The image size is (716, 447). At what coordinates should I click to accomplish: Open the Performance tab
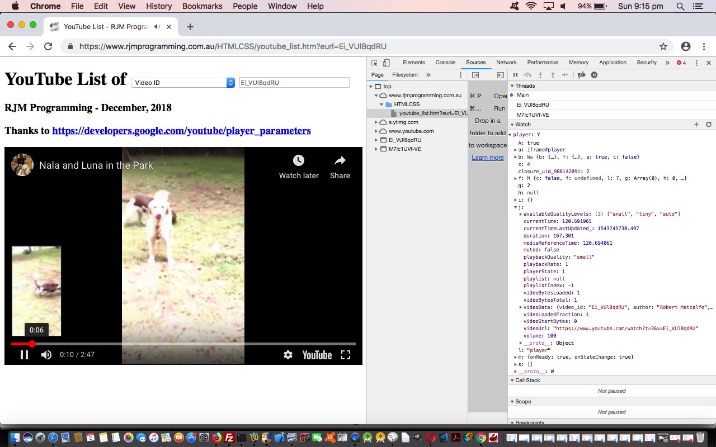point(543,63)
